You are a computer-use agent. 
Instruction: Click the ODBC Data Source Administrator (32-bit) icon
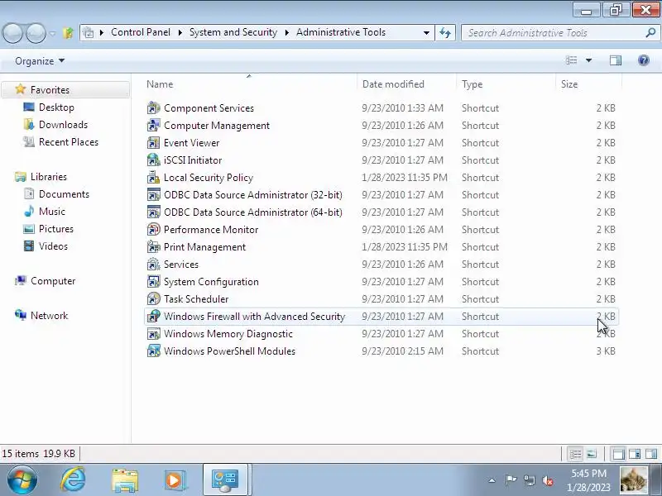pos(153,195)
